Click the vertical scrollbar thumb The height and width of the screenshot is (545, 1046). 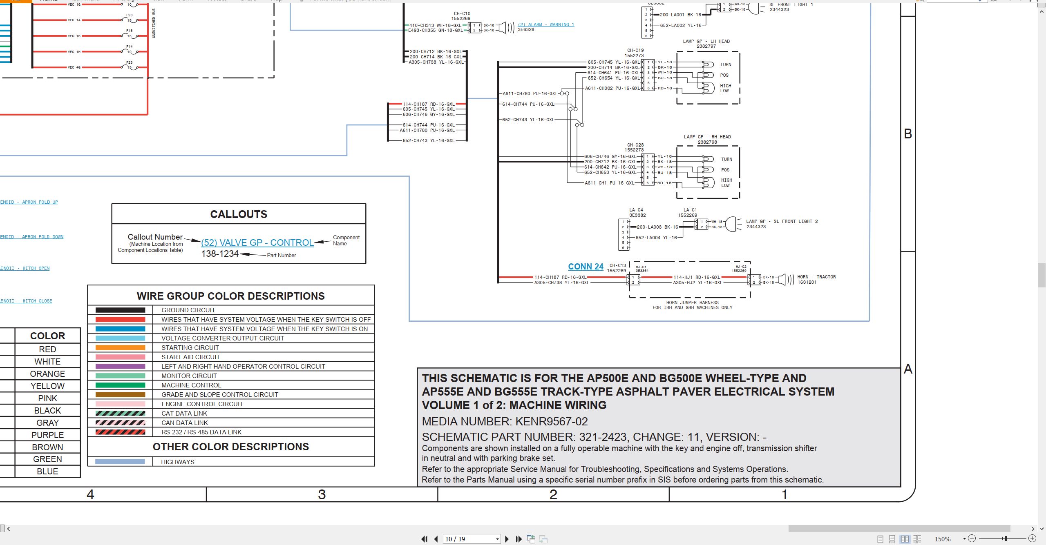coord(1042,276)
